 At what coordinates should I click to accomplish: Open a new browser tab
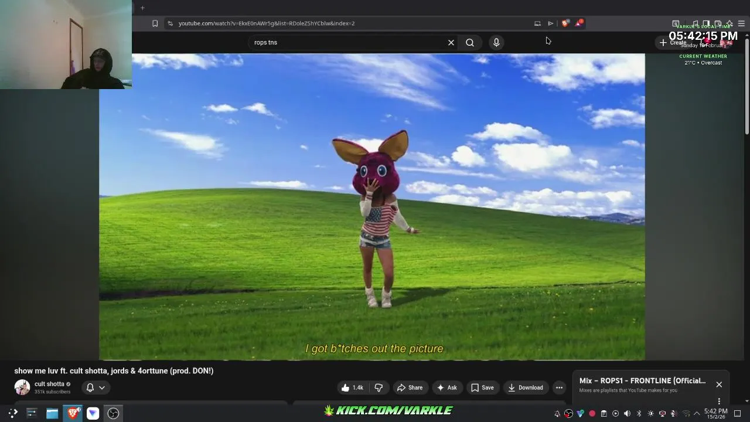click(x=142, y=8)
